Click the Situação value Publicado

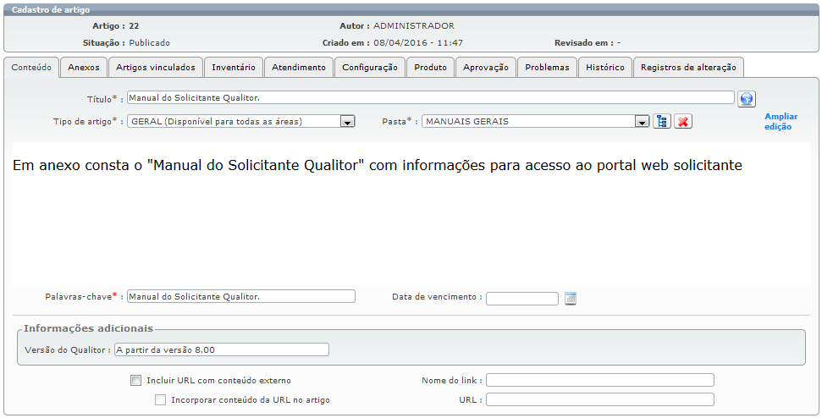tap(149, 43)
